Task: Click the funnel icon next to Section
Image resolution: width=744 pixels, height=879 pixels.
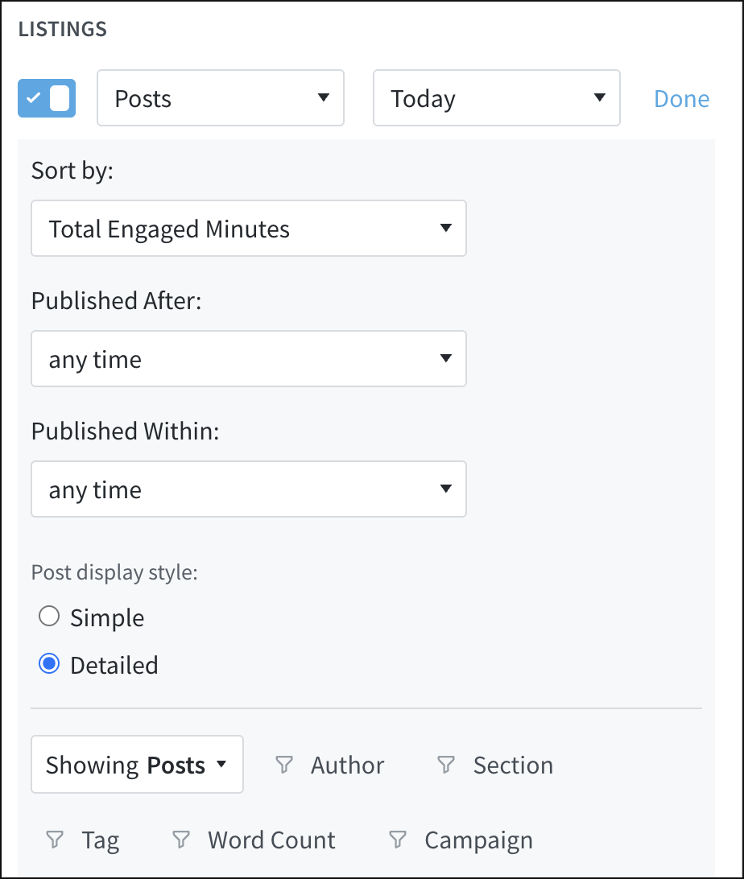Action: coord(446,765)
